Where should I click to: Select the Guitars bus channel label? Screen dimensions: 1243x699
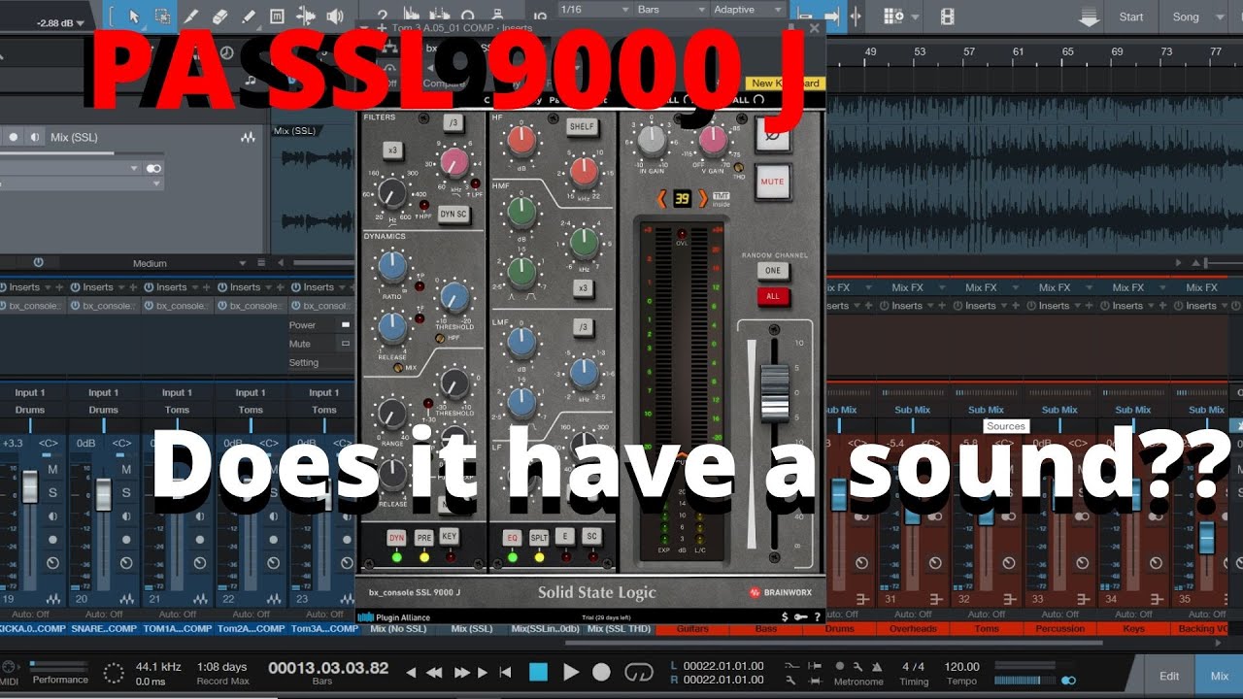coord(691,629)
